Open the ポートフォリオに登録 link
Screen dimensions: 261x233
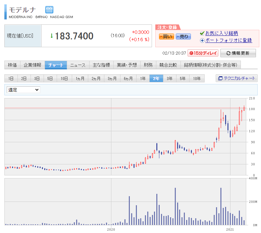tap(229, 40)
